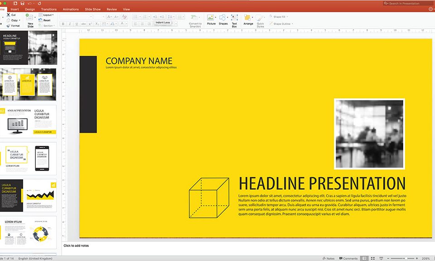Image resolution: width=435 pixels, height=261 pixels.
Task: Select the first slide thumbnail with HEADLINE
Action: [29, 48]
